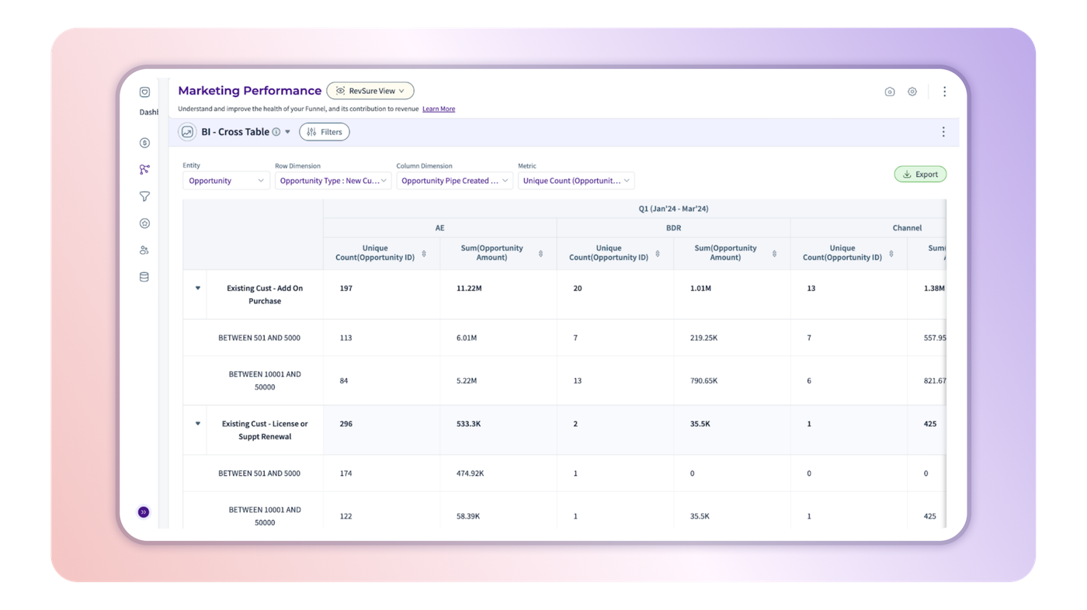Collapse Existing Cust - Add On Purchase row
The image size is (1087, 610).
[x=198, y=288]
